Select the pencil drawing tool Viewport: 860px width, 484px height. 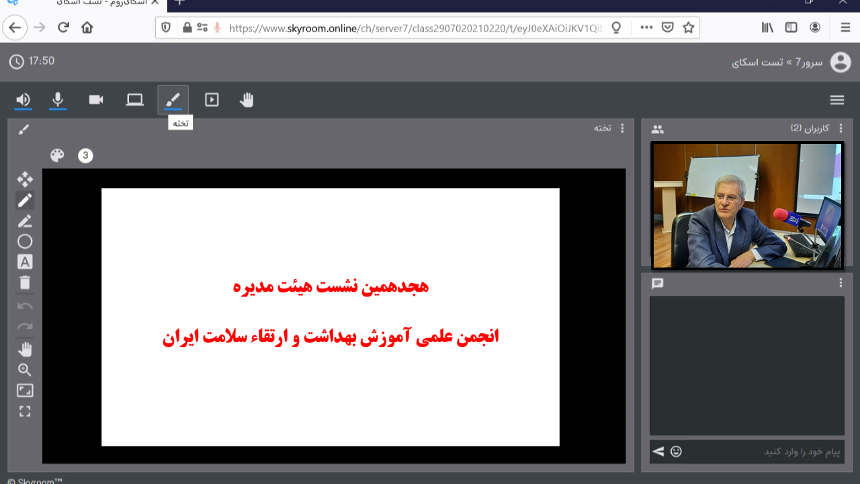(x=25, y=200)
